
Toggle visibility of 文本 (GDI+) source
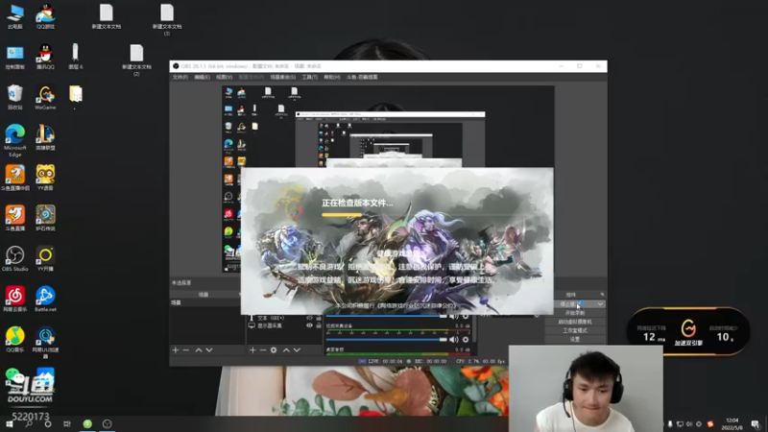pos(309,318)
